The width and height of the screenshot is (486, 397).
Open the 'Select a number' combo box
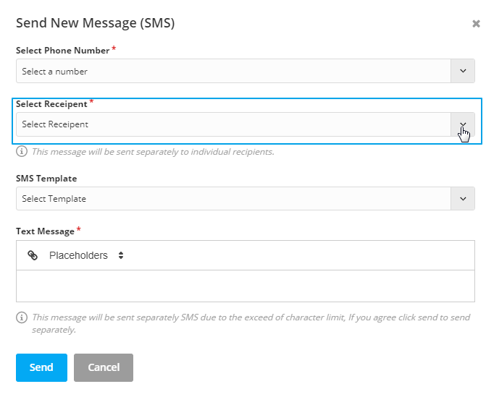coord(245,71)
